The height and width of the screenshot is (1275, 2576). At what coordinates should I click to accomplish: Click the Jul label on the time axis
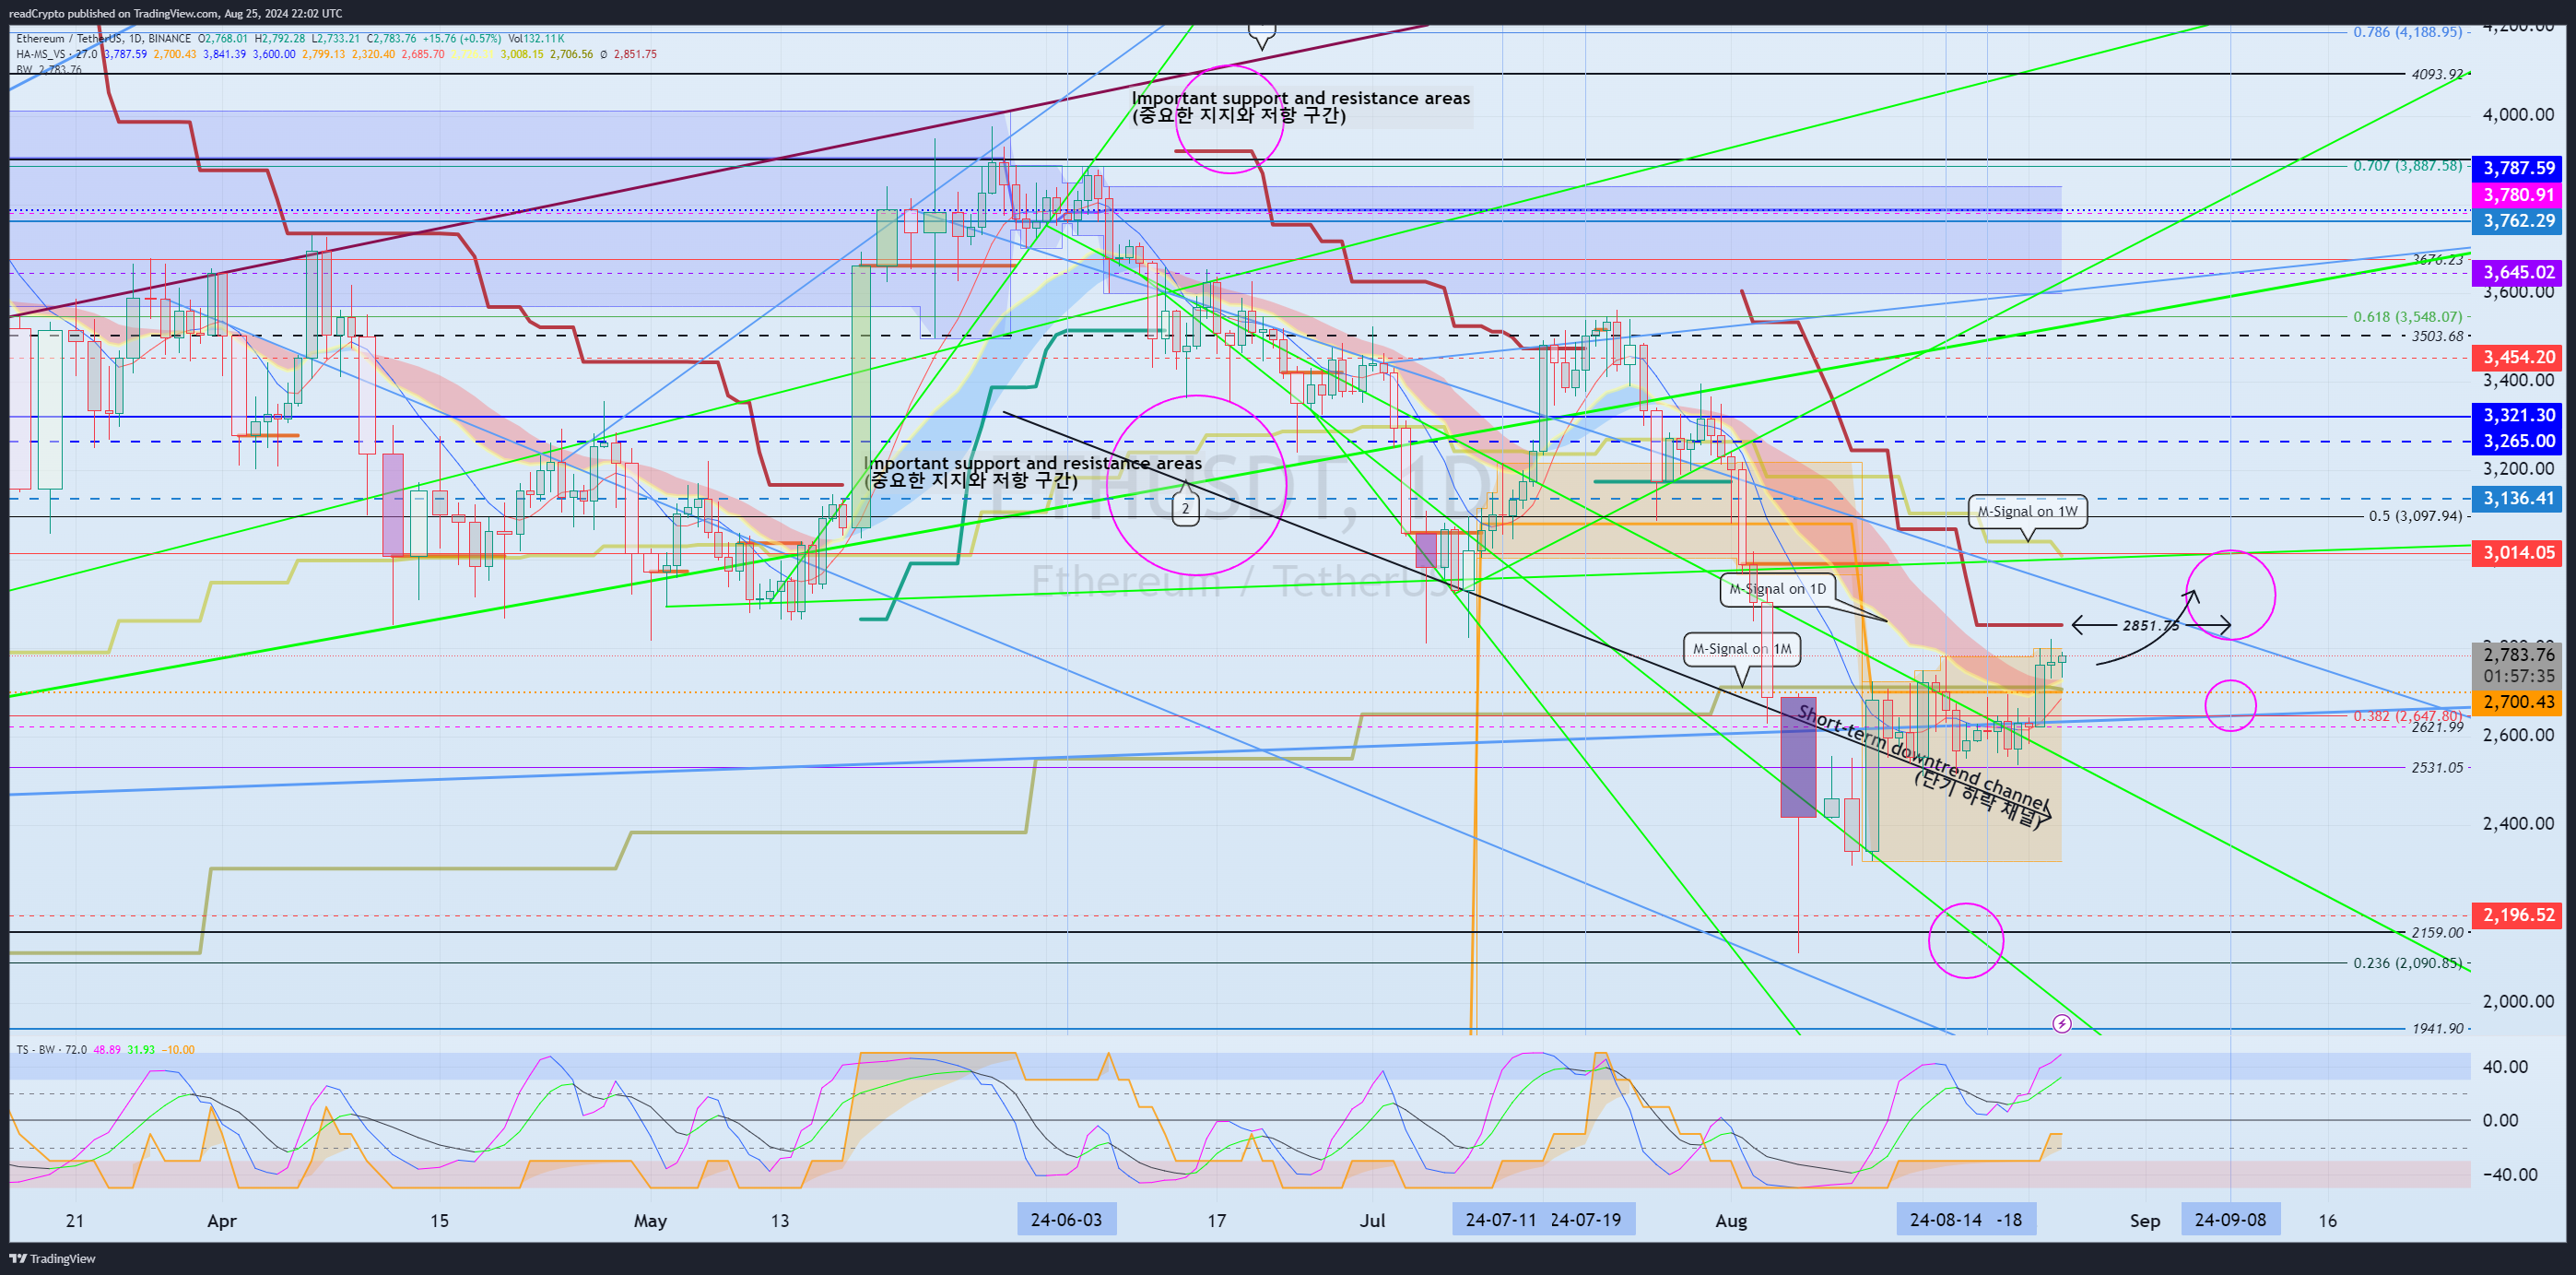point(1372,1221)
